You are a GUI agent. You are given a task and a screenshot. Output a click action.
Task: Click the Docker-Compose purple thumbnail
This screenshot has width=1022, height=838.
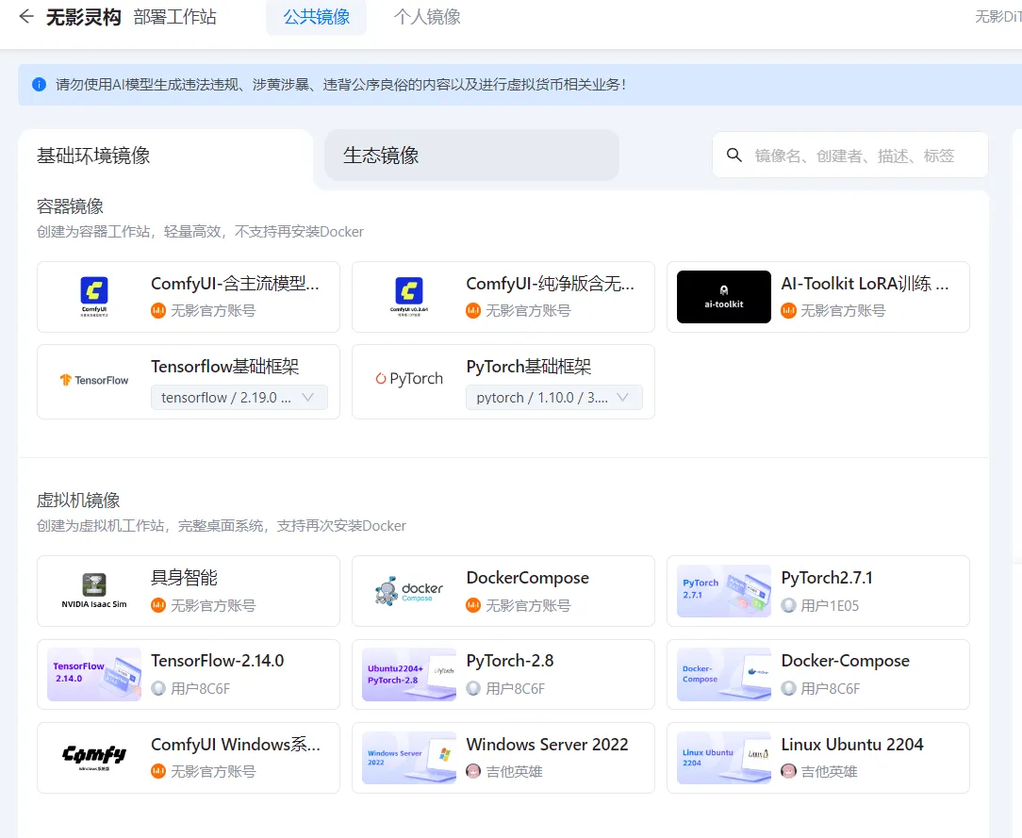(x=723, y=674)
